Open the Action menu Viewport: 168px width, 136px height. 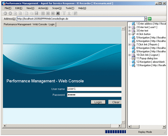click(43, 8)
